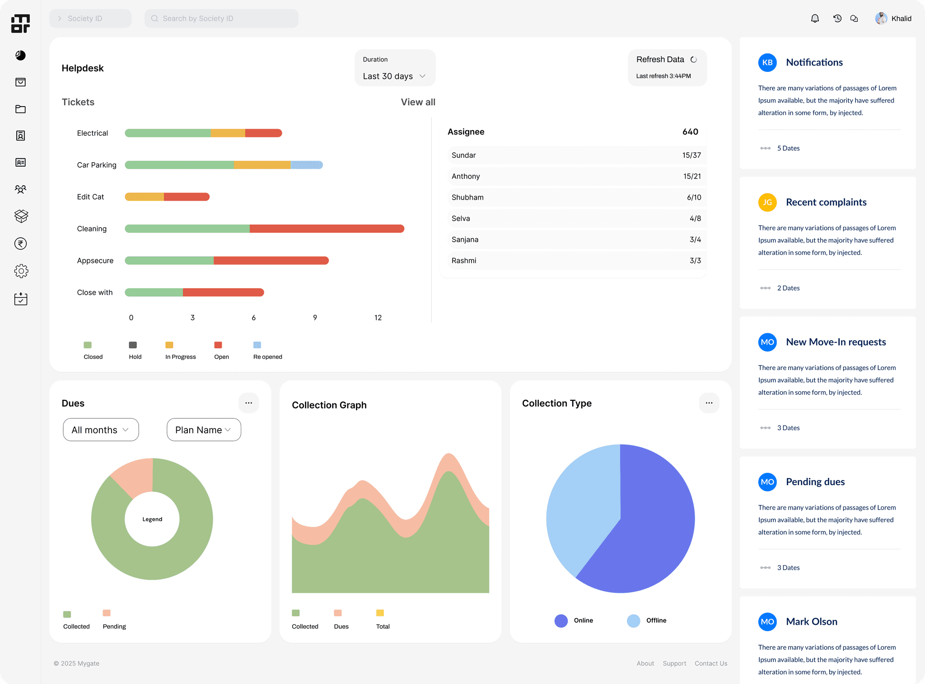Click the notification bell icon
This screenshot has height=684, width=925.
coord(815,19)
